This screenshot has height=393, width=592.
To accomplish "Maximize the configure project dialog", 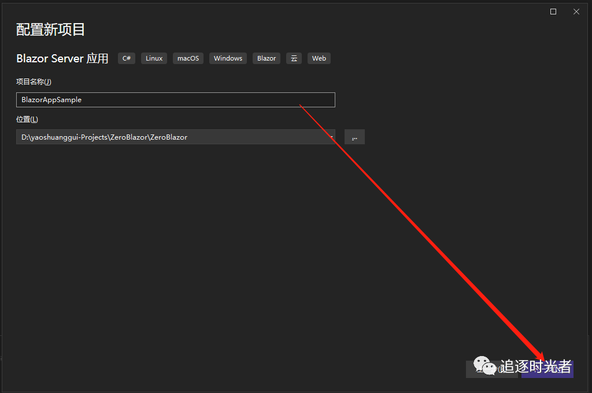I will click(553, 12).
